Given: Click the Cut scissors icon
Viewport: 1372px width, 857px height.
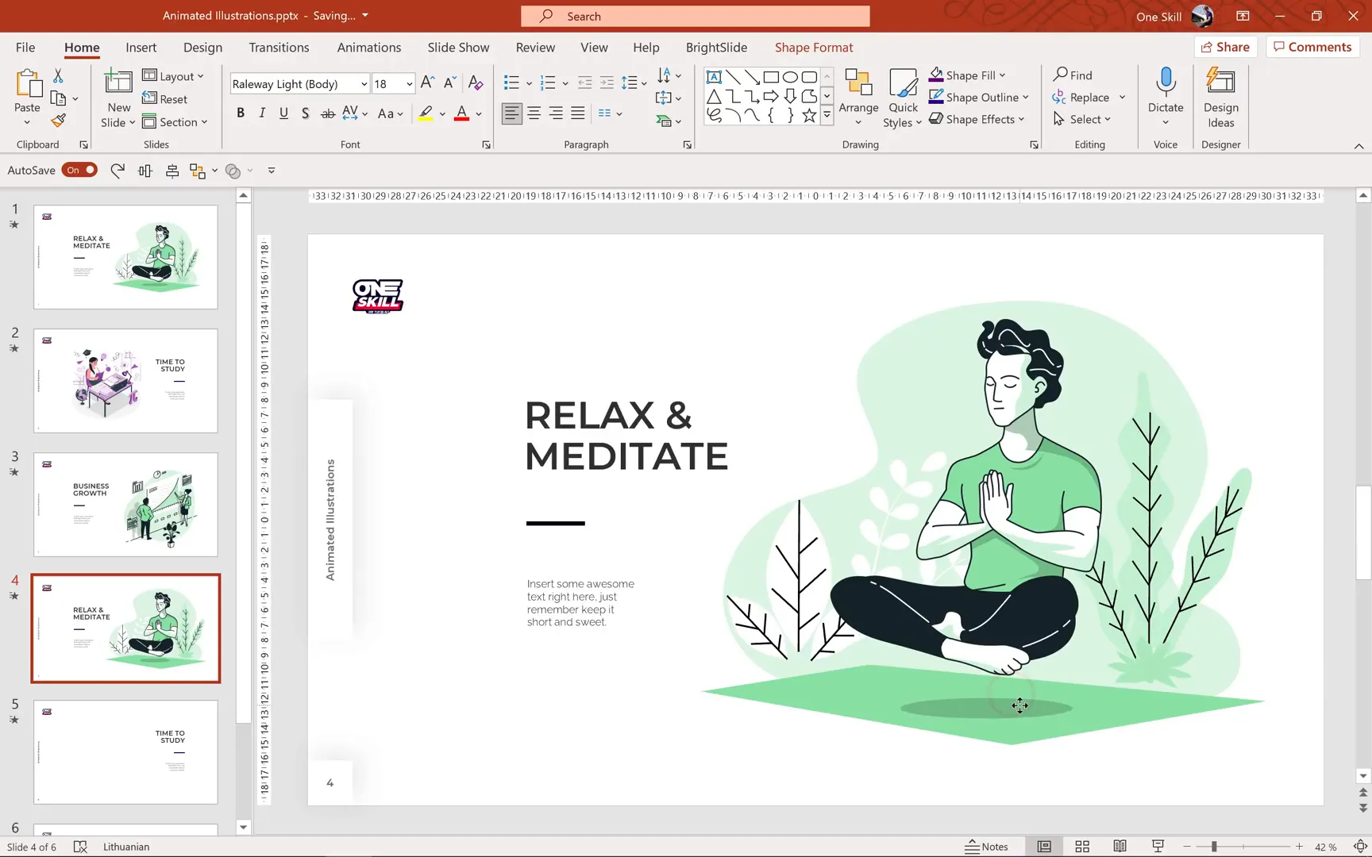Looking at the screenshot, I should pos(58,76).
